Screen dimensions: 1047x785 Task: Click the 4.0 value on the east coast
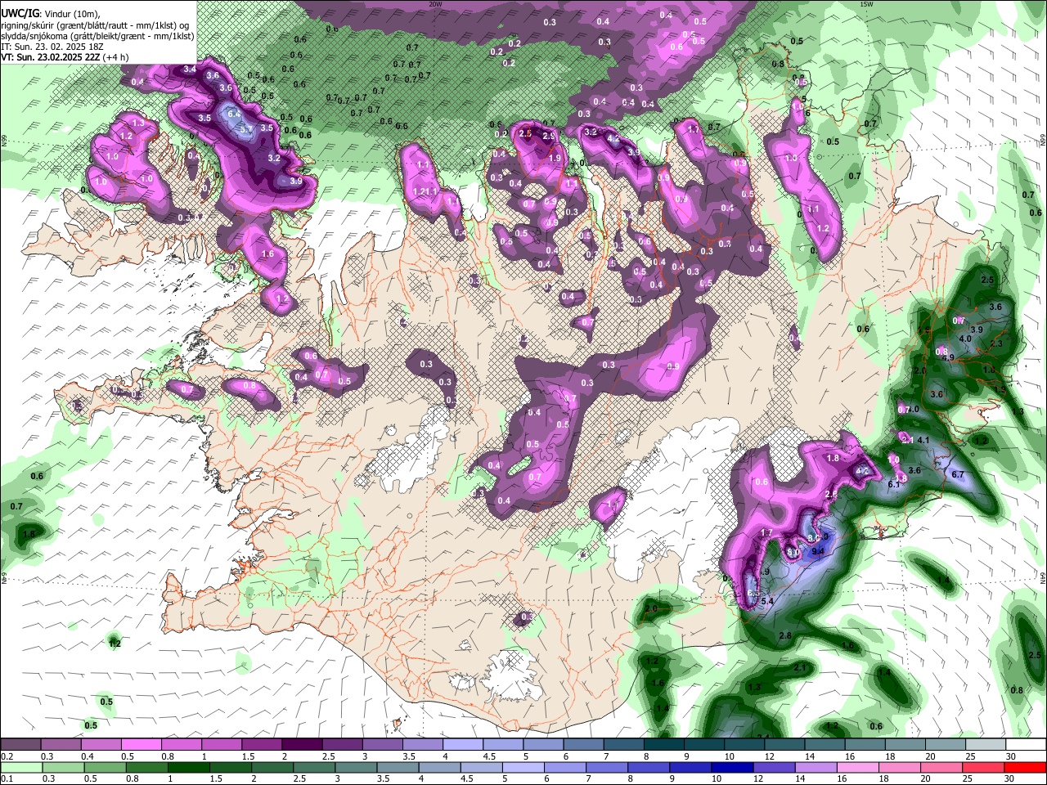965,339
